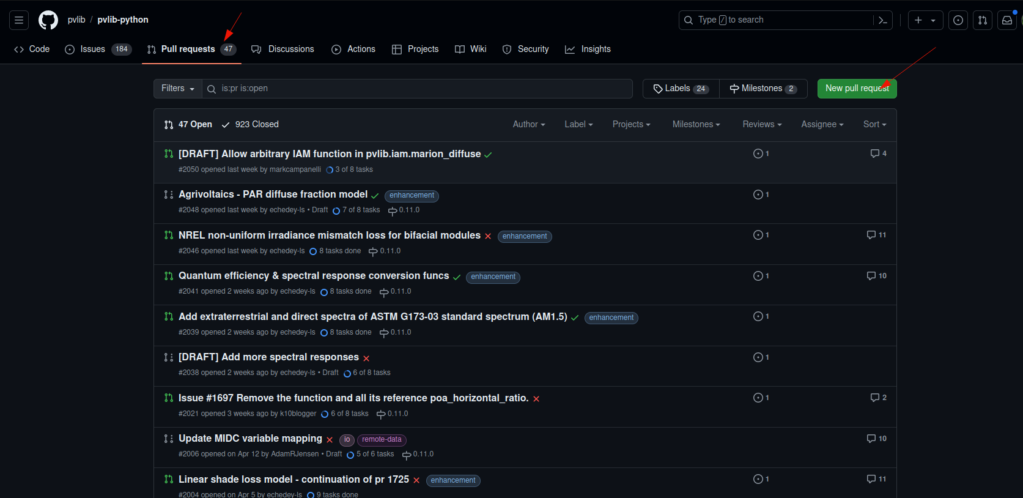Open comments of PR #2050 marion_diffuse
This screenshot has width=1023, height=498.
pos(879,154)
